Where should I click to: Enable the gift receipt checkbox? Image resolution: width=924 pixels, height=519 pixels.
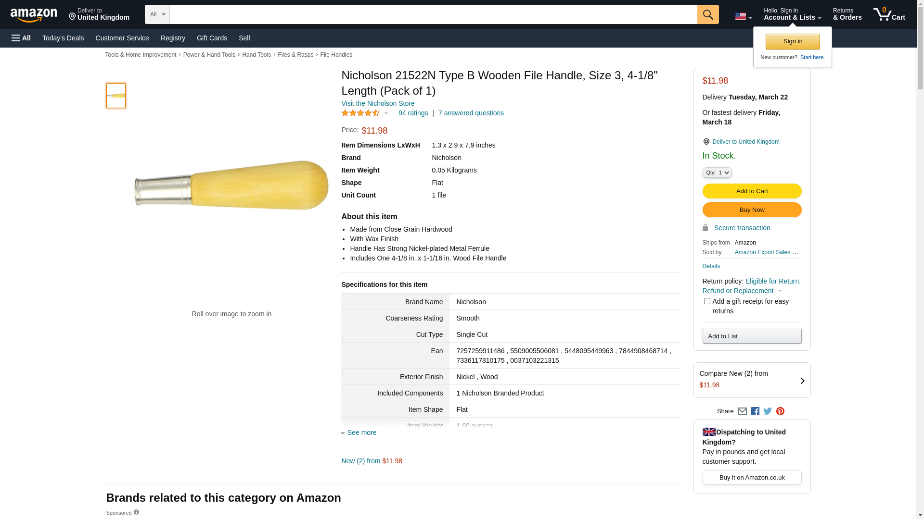coord(707,301)
